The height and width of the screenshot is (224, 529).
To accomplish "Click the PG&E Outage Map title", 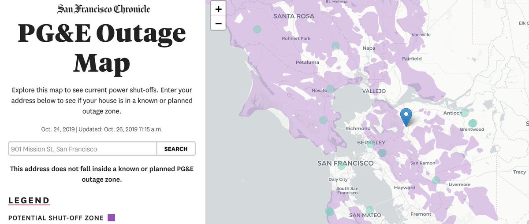I will pyautogui.click(x=102, y=48).
